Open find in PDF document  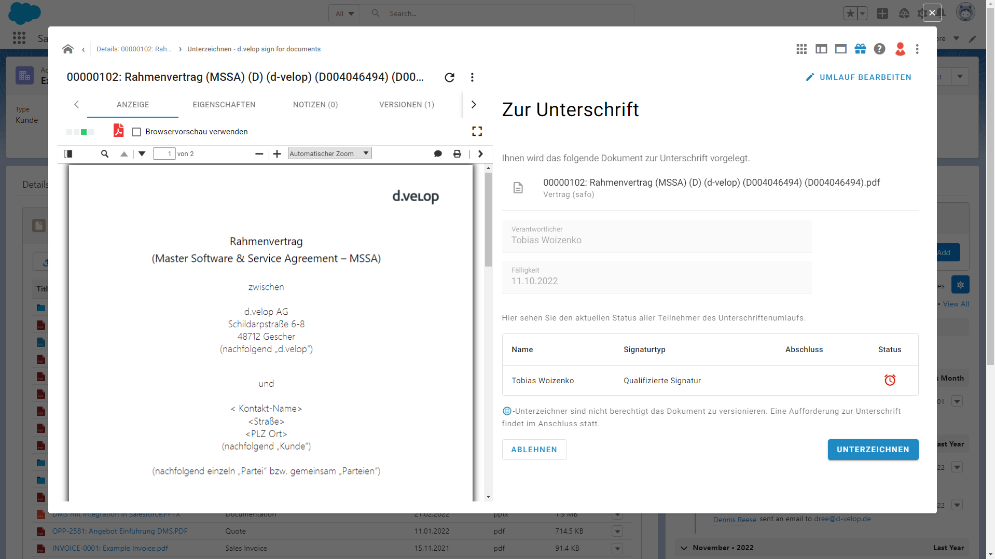coord(105,153)
